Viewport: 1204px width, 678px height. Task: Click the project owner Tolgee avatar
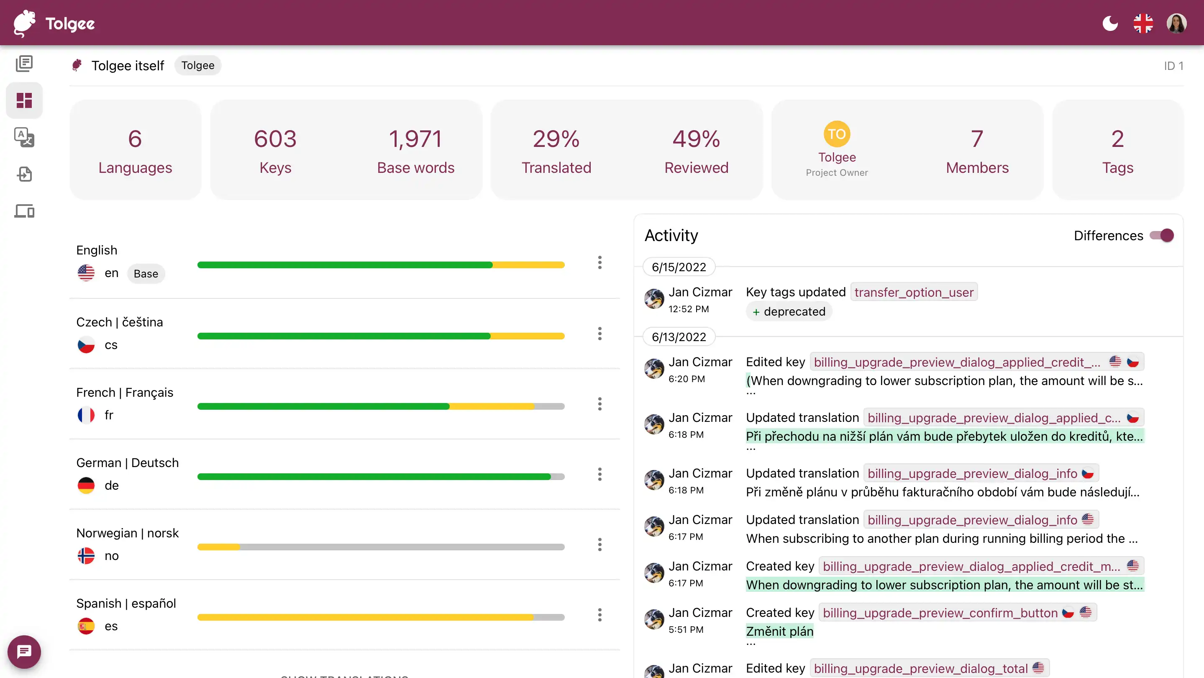pyautogui.click(x=836, y=134)
